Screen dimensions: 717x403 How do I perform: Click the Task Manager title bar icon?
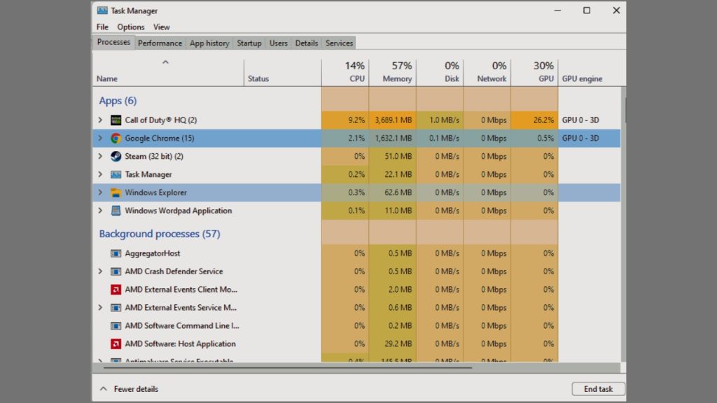102,10
